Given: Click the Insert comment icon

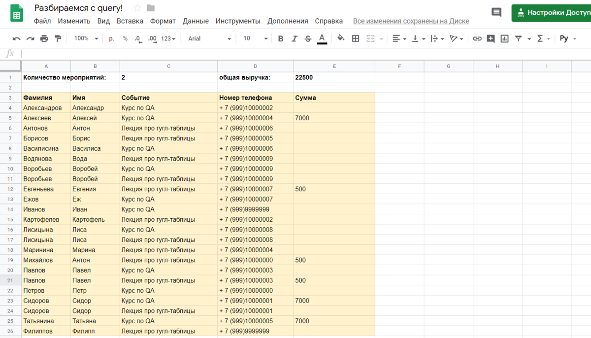Looking at the screenshot, I should [x=491, y=38].
